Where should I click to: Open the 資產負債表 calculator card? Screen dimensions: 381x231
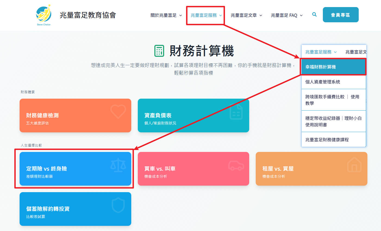193,116
